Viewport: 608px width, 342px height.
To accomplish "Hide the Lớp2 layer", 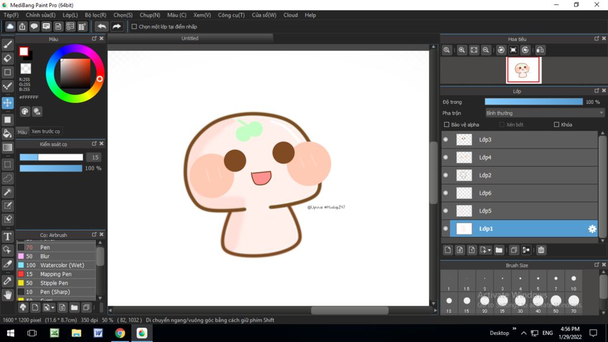I will click(x=445, y=175).
